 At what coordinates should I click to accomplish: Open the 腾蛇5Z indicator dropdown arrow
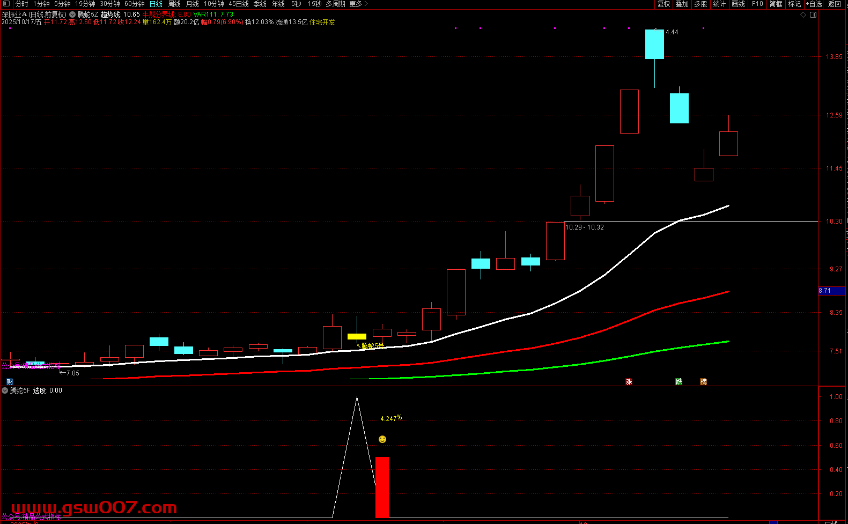(x=72, y=15)
